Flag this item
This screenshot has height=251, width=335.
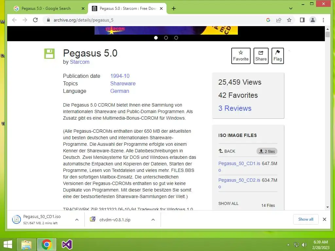coord(277,56)
